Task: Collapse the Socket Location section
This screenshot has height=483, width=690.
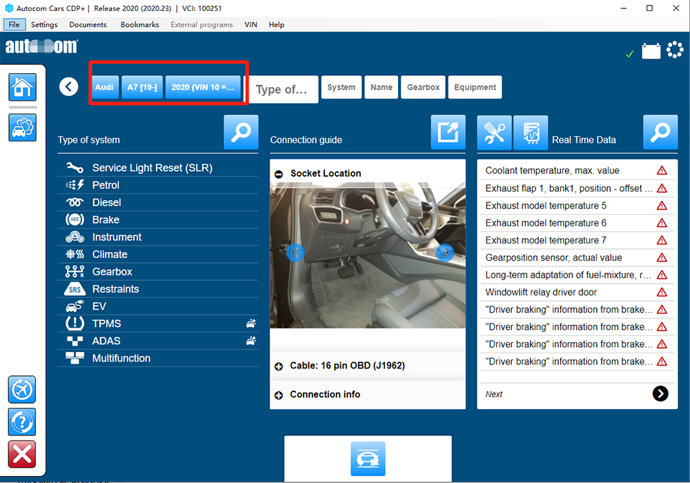Action: click(x=279, y=174)
